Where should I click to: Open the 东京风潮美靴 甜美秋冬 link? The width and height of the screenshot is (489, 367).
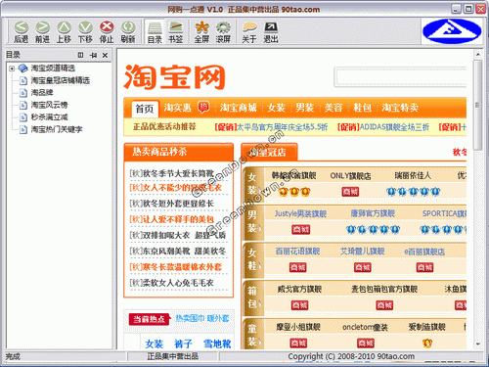[178, 252]
